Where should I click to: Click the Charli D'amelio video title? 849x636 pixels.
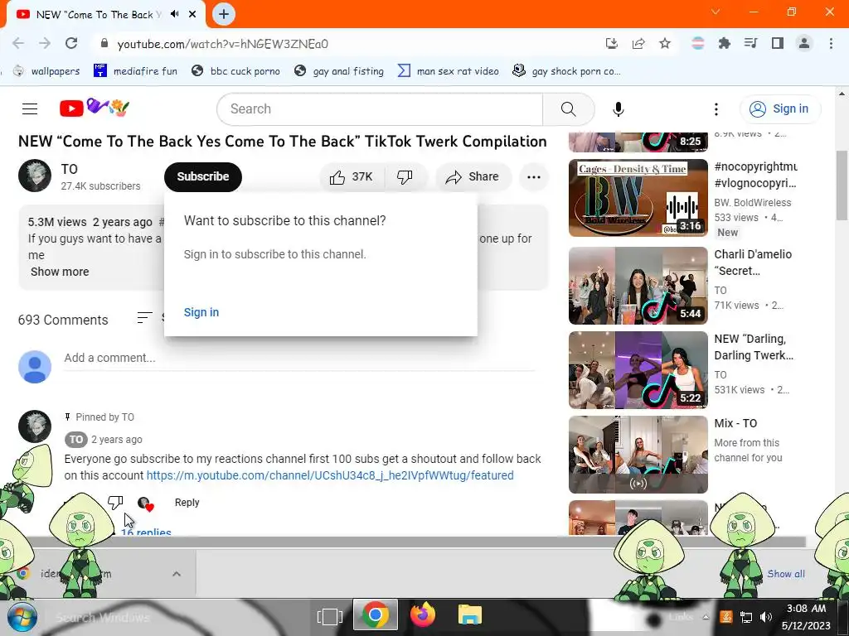pos(753,263)
